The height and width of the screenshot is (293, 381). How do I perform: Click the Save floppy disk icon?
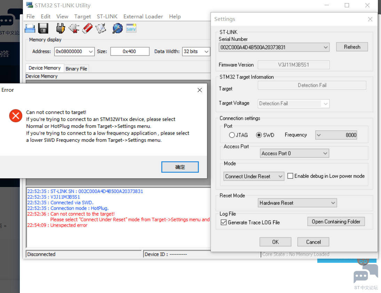[x=43, y=29]
